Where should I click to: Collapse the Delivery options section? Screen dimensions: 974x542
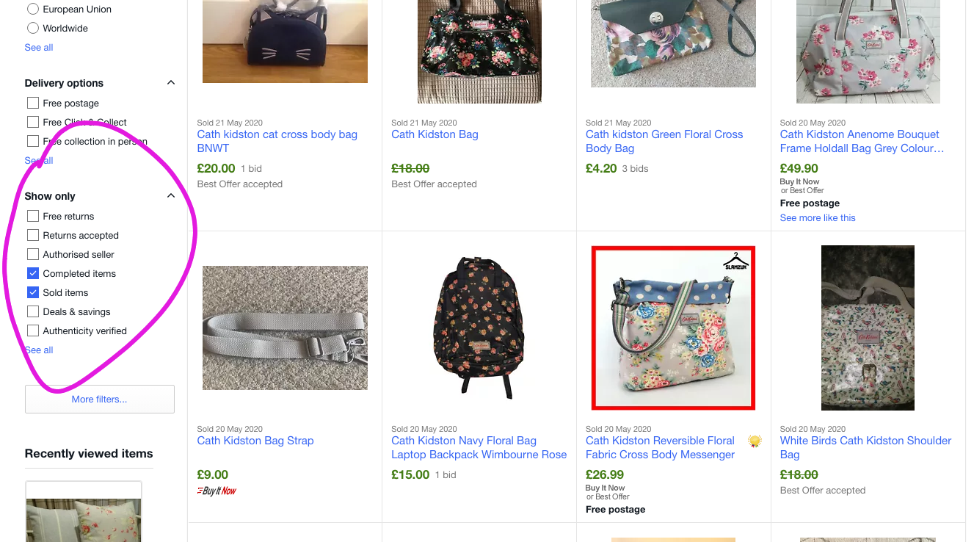pyautogui.click(x=170, y=82)
